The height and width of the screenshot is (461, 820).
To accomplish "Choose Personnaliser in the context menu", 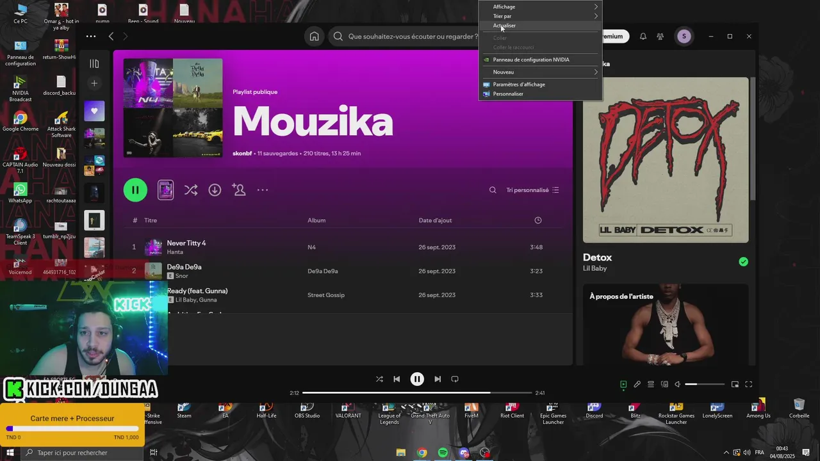I will click(x=540, y=94).
